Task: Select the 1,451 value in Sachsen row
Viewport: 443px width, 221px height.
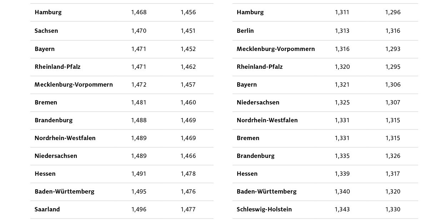Action: coord(188,31)
